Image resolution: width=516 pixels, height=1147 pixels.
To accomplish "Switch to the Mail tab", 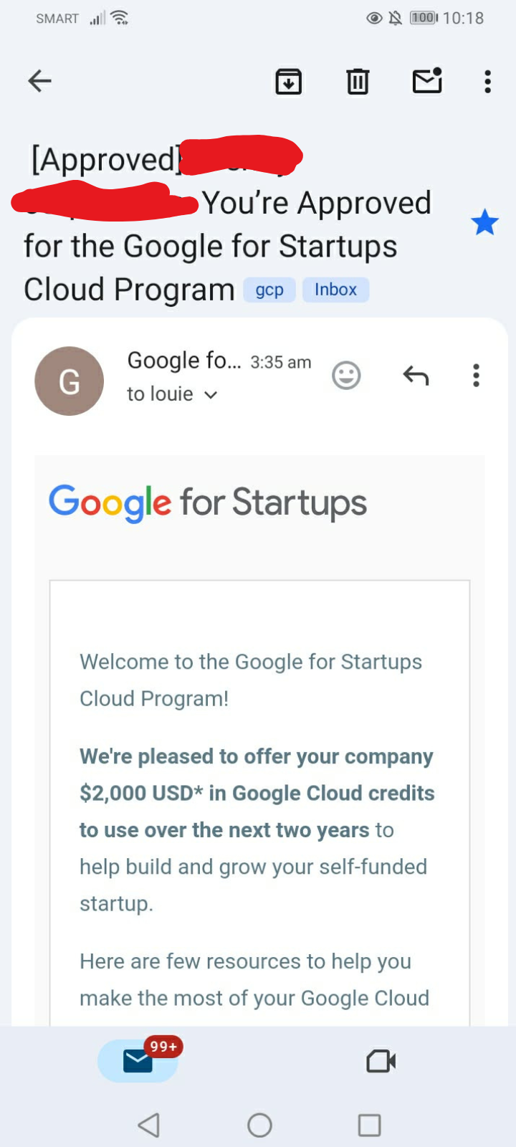I will [138, 1060].
